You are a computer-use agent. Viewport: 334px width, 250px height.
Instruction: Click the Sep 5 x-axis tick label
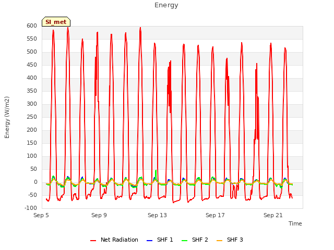click(x=41, y=215)
